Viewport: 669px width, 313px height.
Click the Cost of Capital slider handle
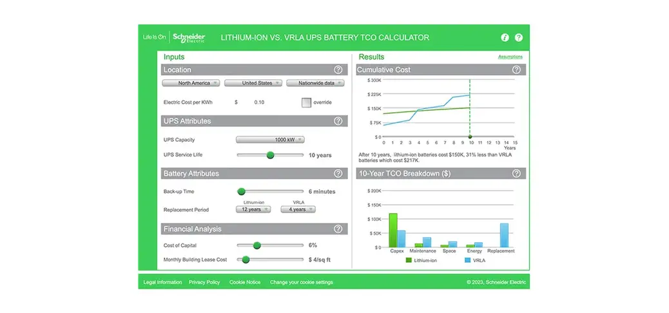(x=257, y=245)
